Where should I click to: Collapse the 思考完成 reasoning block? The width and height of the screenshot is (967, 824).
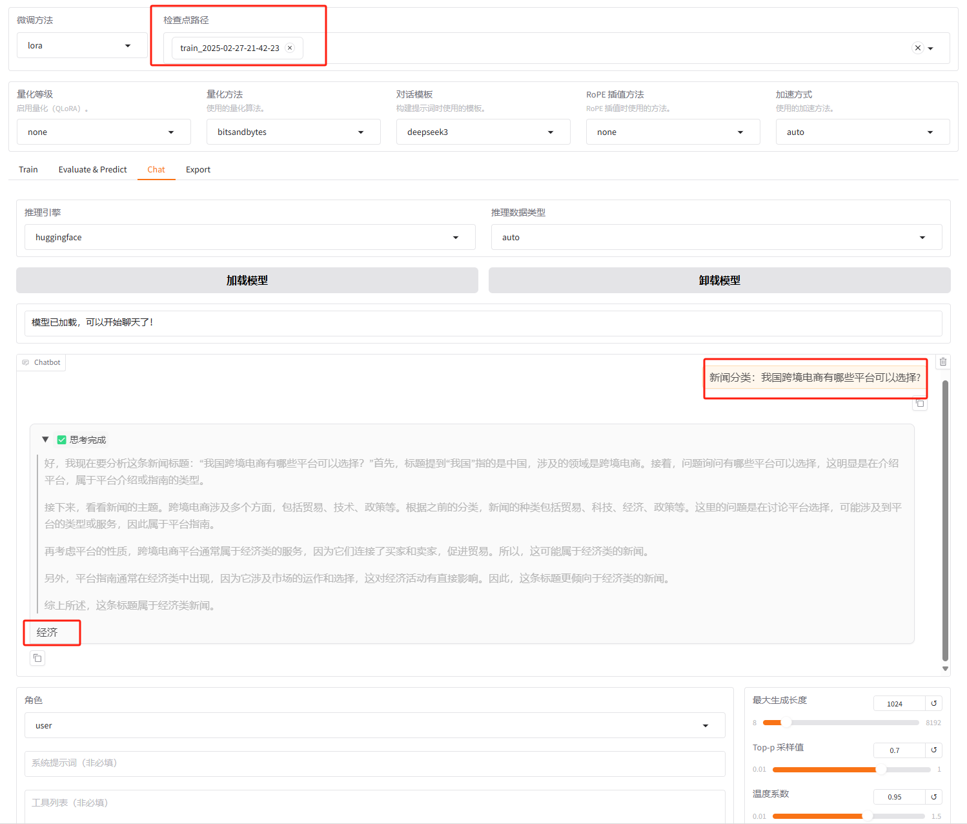[x=45, y=440]
